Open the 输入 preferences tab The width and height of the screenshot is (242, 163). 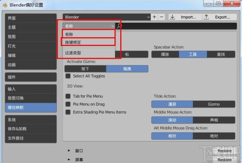31,89
